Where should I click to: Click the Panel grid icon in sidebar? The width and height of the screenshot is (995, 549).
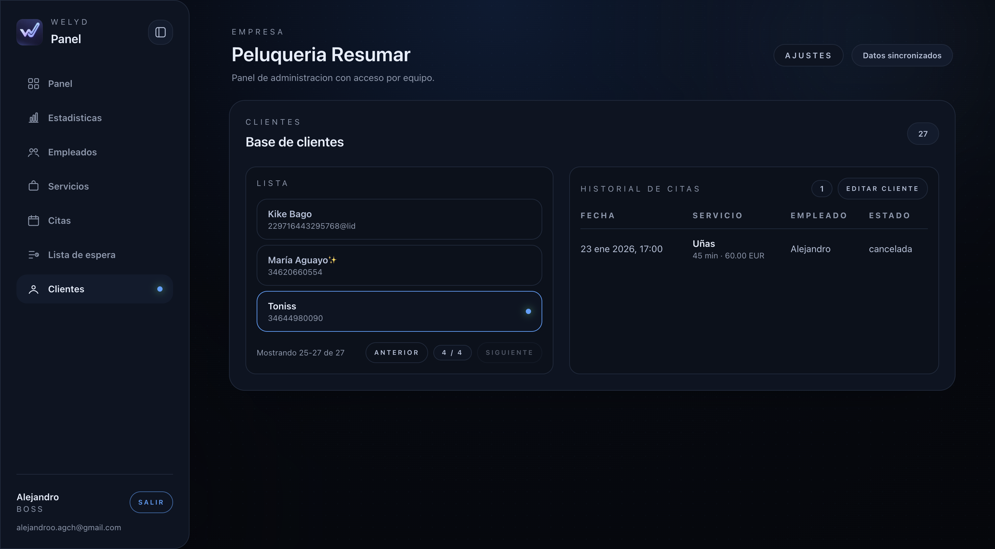[x=34, y=84]
